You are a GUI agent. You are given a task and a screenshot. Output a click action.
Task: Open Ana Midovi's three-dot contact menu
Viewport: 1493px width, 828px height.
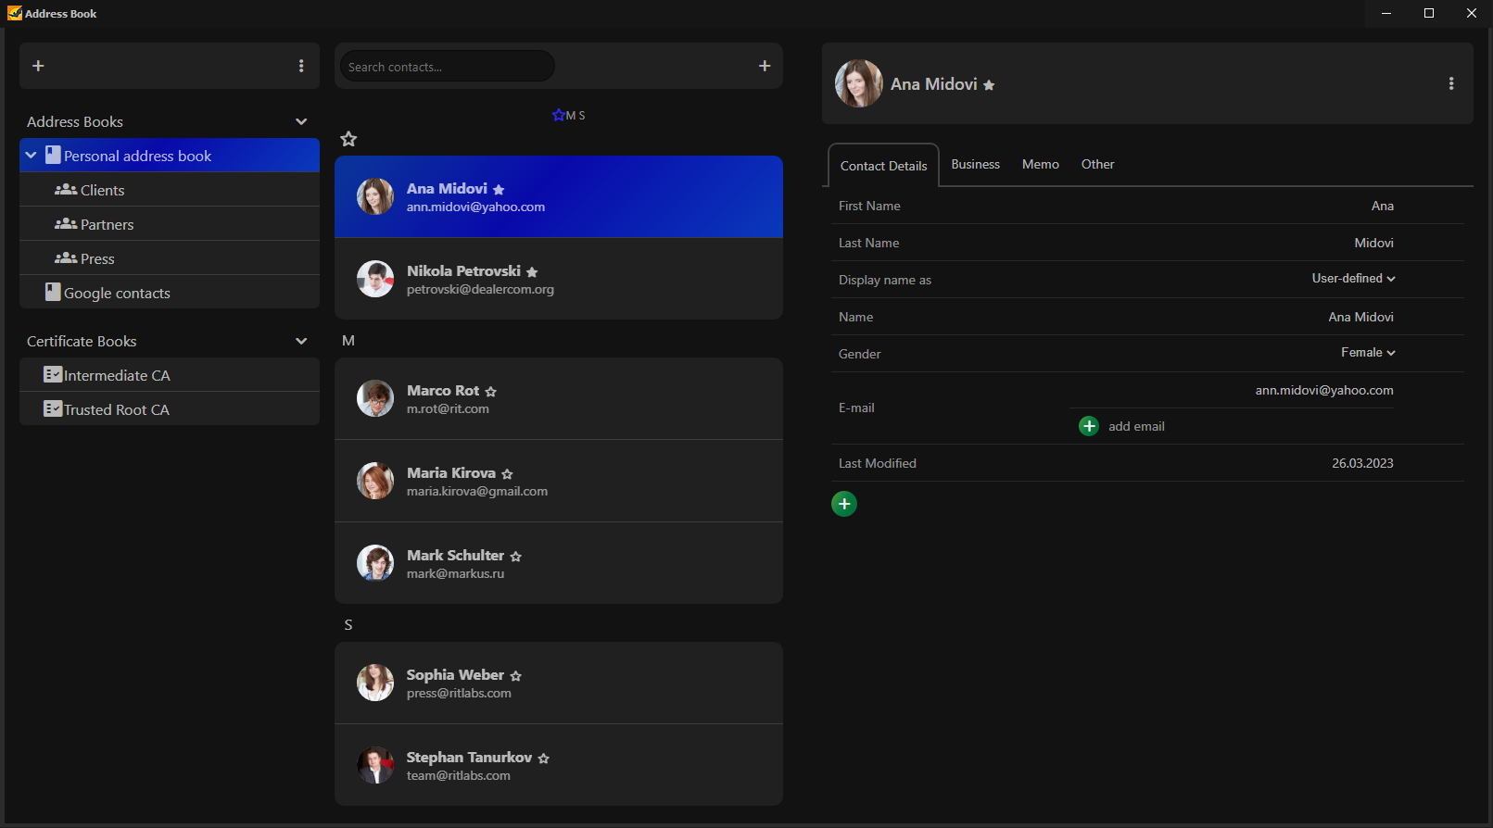[1450, 84]
